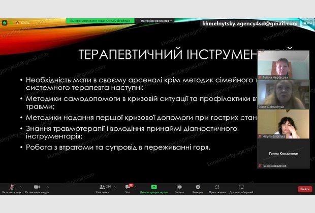Image resolution: width=315 pixels, height=213 pixels.
Task: Click the khmelnytsky.agency4sd@gmail.com email text
Action: pos(250,24)
